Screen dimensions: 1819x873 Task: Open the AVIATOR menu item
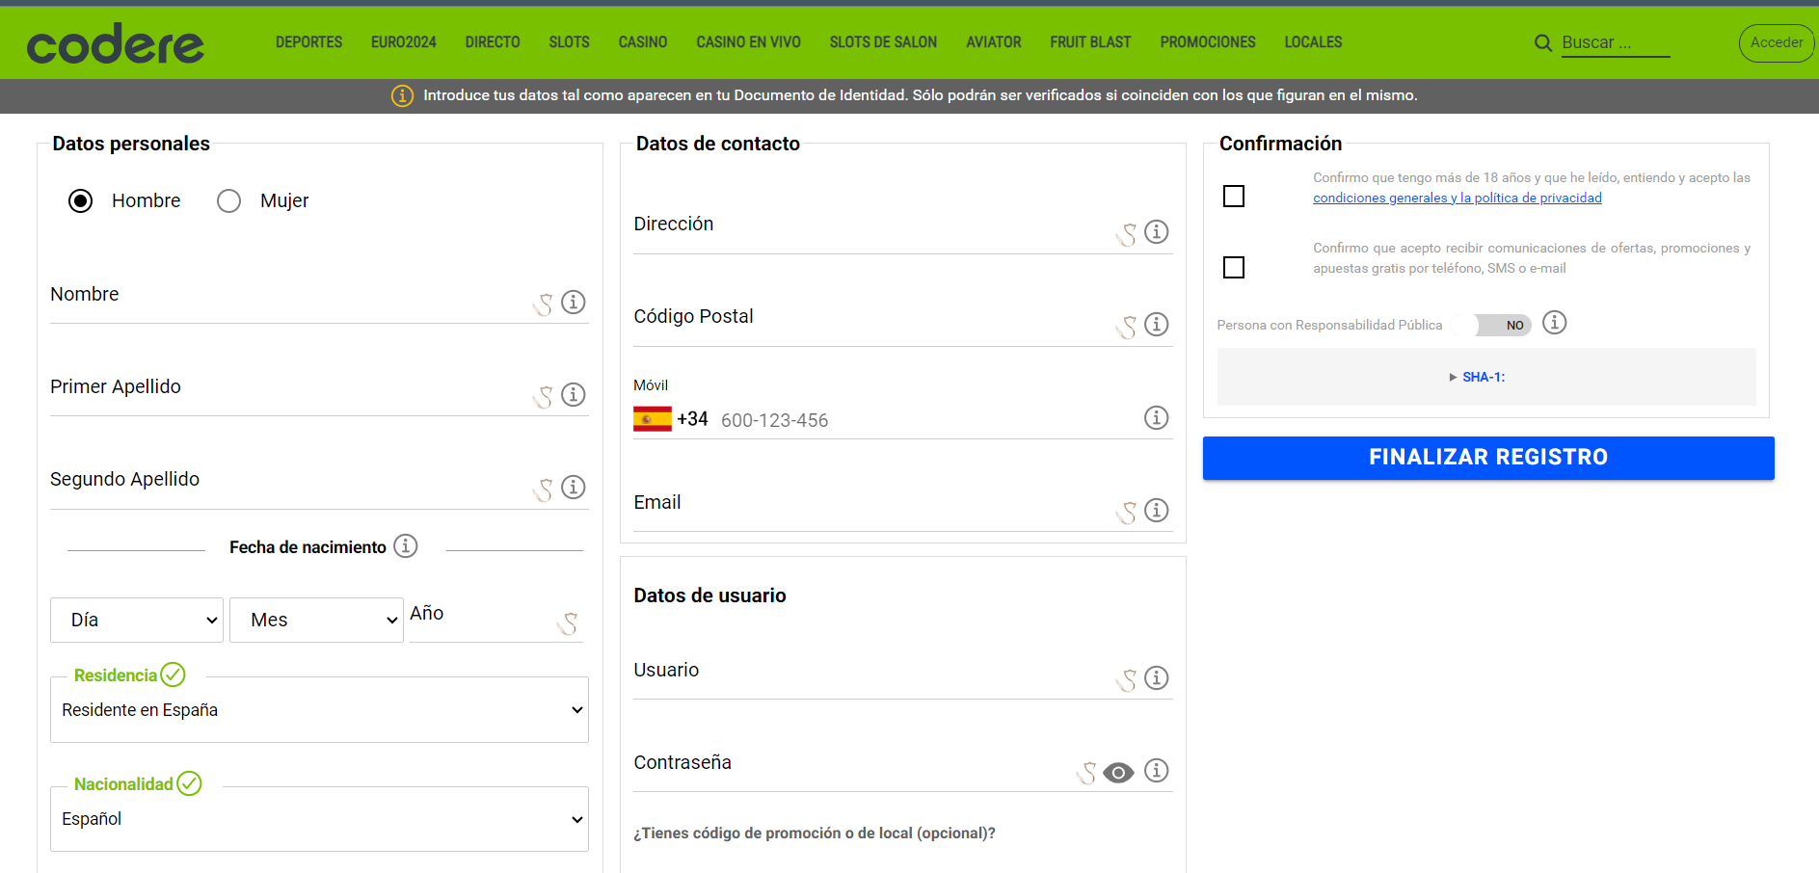pyautogui.click(x=994, y=42)
